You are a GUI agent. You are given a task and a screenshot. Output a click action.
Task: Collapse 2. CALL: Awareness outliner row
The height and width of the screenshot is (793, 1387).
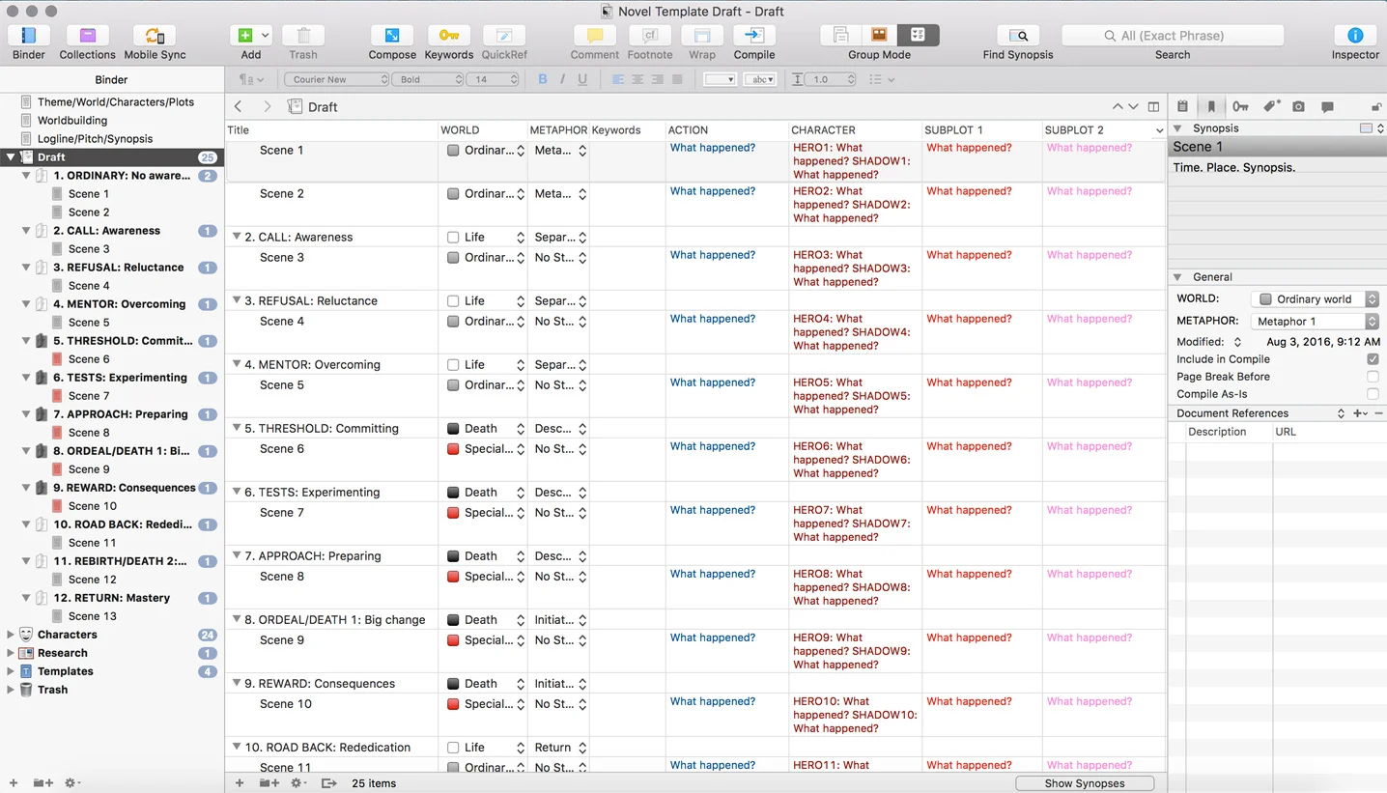click(237, 237)
